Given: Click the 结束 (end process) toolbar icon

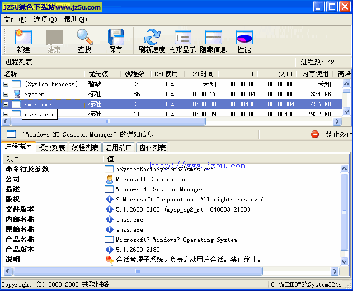Looking at the screenshot, I should pyautogui.click(x=54, y=37).
